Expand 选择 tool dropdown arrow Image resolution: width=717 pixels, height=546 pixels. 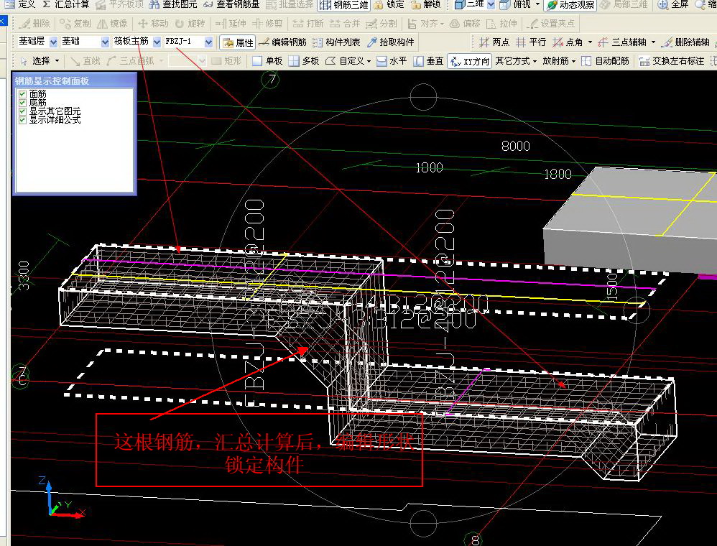(57, 61)
